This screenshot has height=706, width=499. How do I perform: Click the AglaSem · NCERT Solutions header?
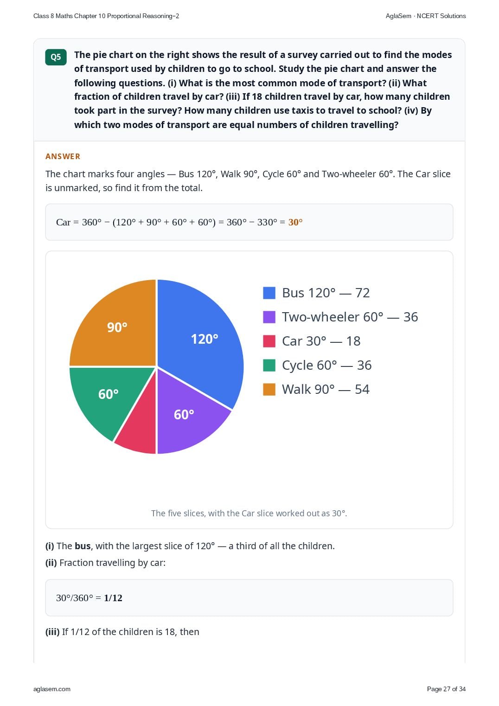click(x=426, y=16)
